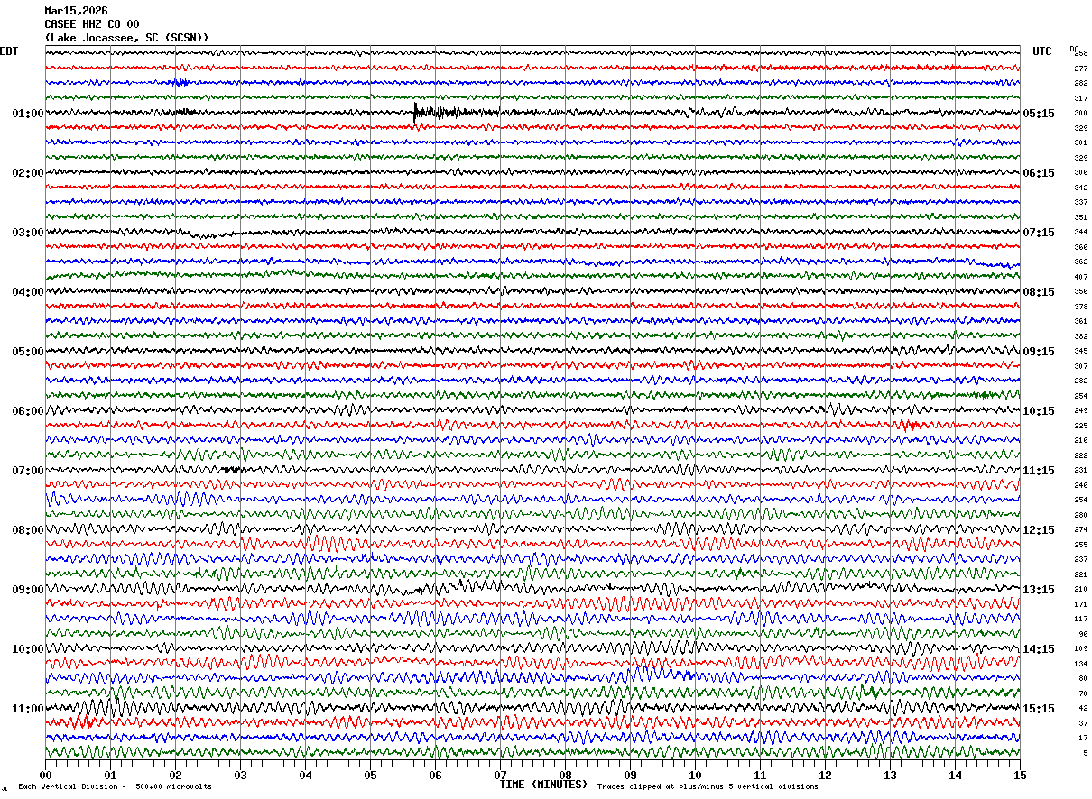Click the '05:15' UTC row label
1092x799 pixels.
click(x=1039, y=114)
